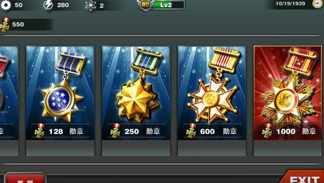Click the lightning energy icon showing 280
Image resolution: width=324 pixels, height=183 pixels.
click(48, 5)
